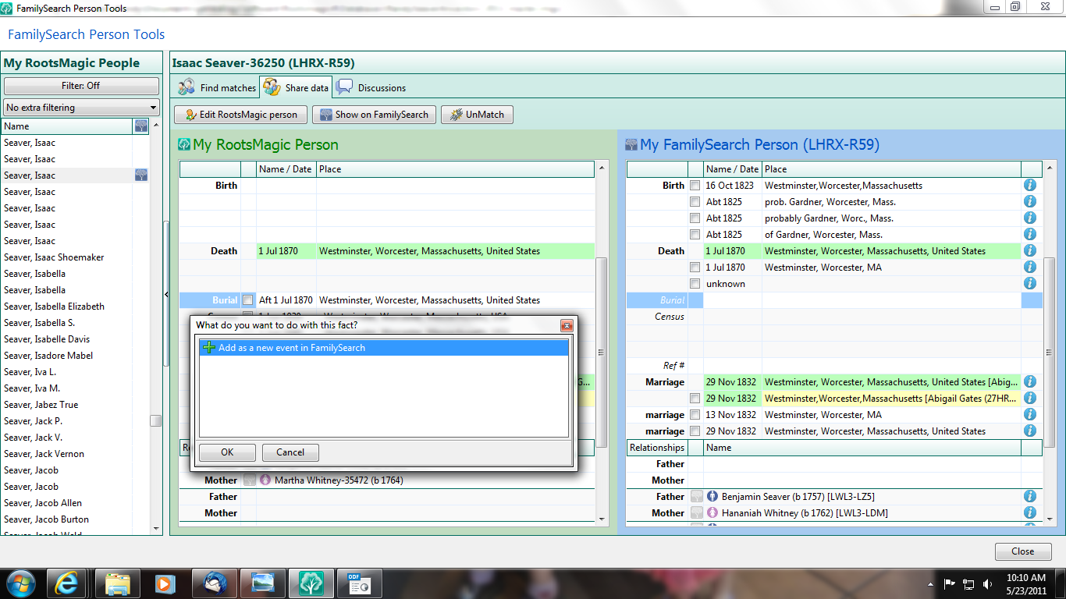Click Filter: Off button

[x=81, y=86]
